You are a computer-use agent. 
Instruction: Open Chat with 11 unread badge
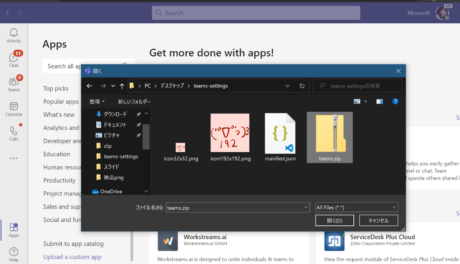(14, 60)
